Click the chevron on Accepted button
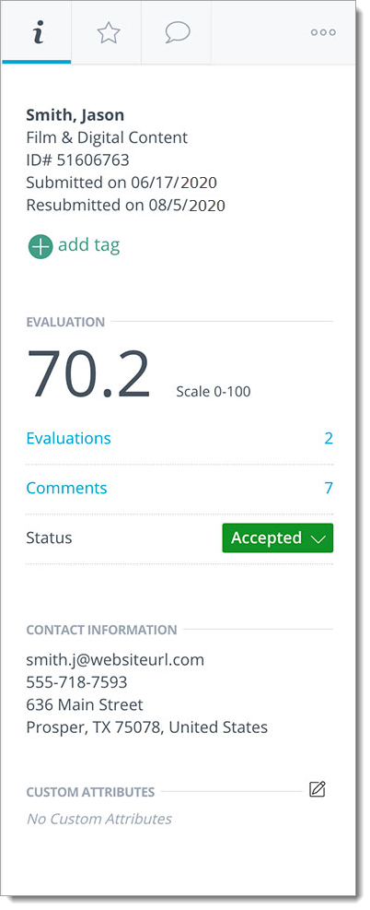Screen dimensions: 370x910 pos(318,539)
